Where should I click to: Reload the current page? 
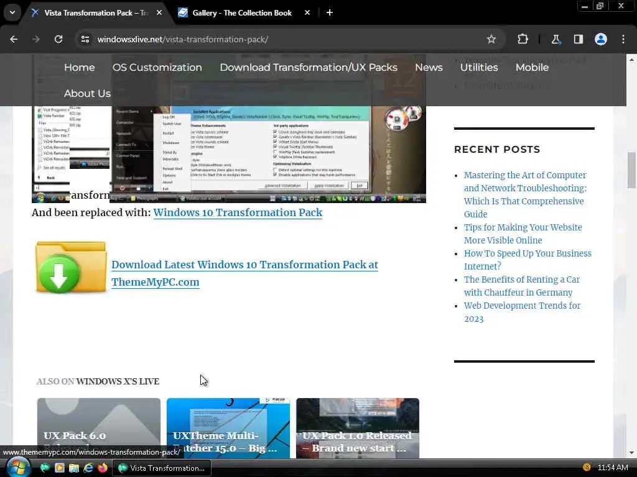point(58,39)
